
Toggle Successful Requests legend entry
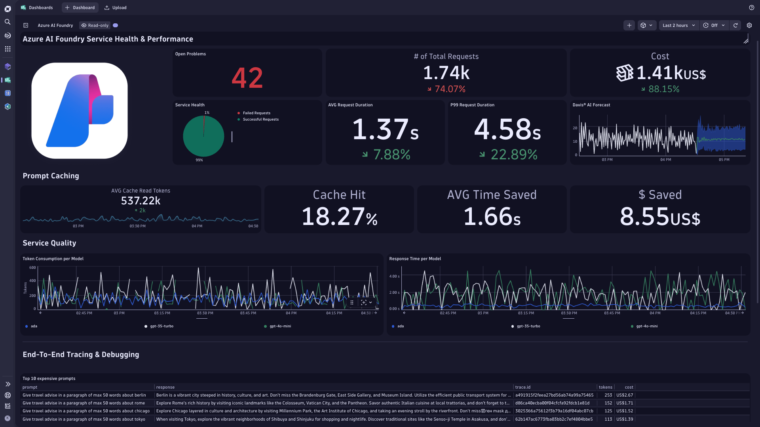pos(258,119)
